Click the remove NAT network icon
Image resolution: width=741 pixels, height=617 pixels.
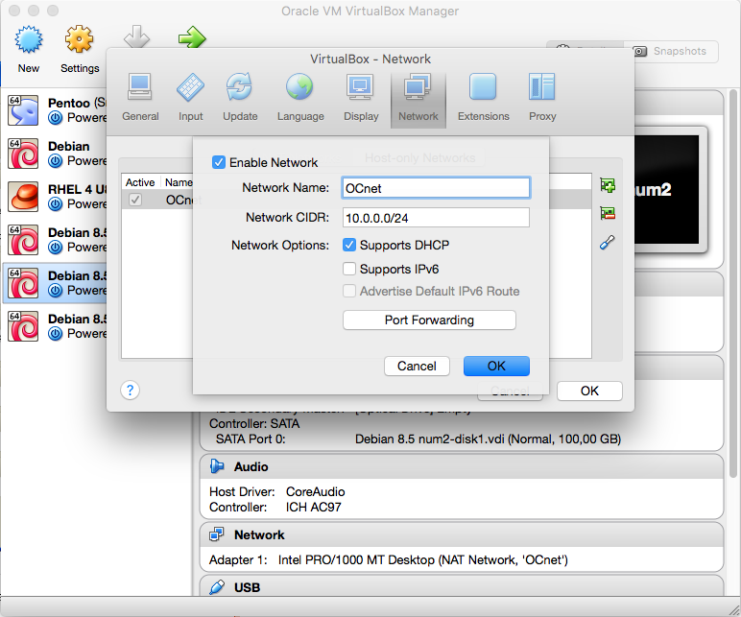608,213
